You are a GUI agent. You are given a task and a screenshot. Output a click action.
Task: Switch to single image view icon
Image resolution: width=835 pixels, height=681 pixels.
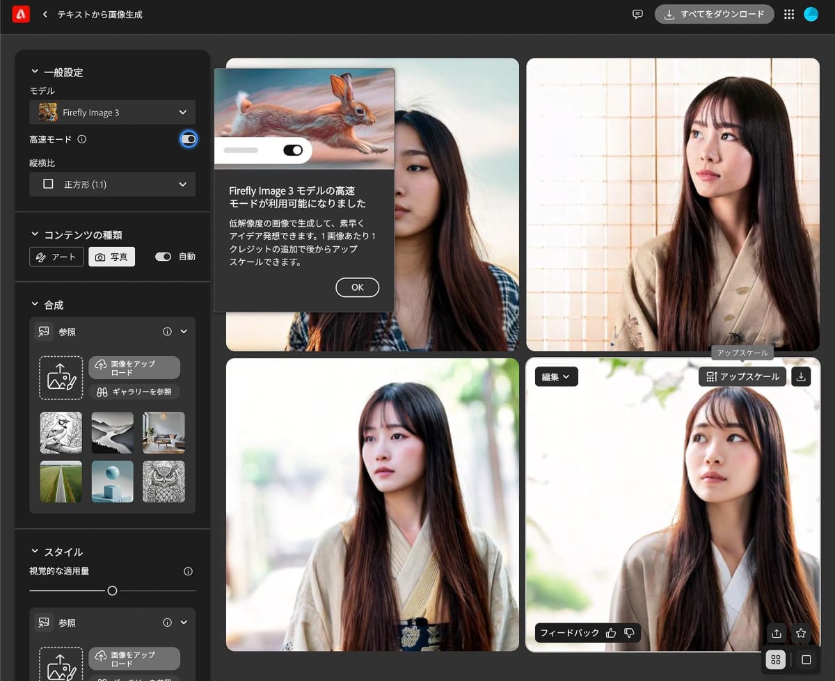(x=805, y=659)
